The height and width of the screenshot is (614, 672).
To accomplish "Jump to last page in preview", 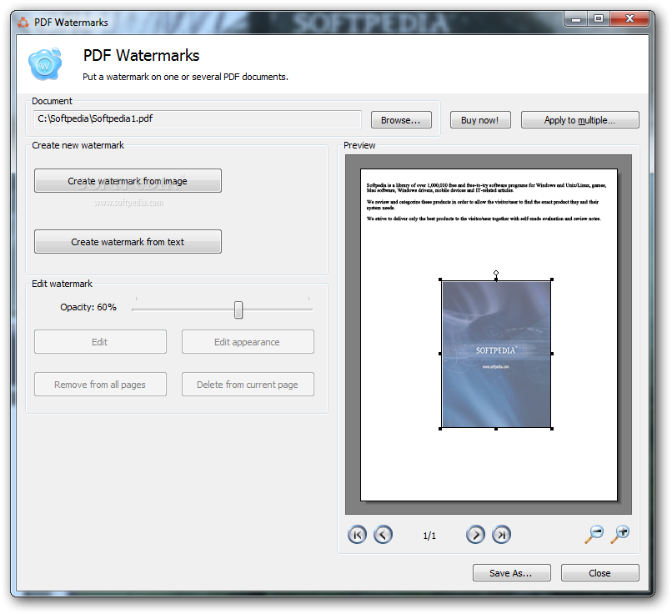I will click(501, 535).
